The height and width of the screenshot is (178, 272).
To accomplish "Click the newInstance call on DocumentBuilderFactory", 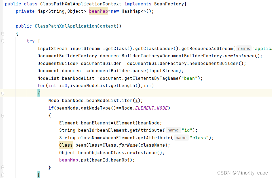I will (240, 56).
